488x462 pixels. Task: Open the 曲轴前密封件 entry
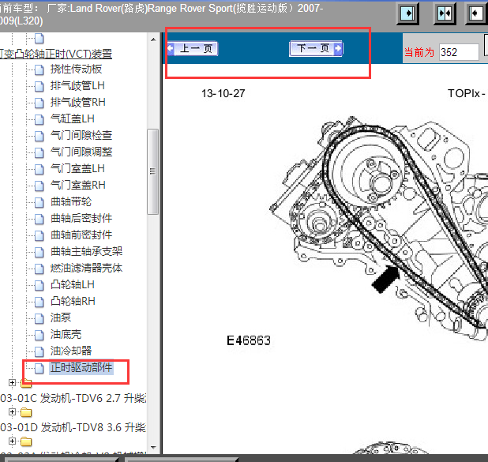81,235
